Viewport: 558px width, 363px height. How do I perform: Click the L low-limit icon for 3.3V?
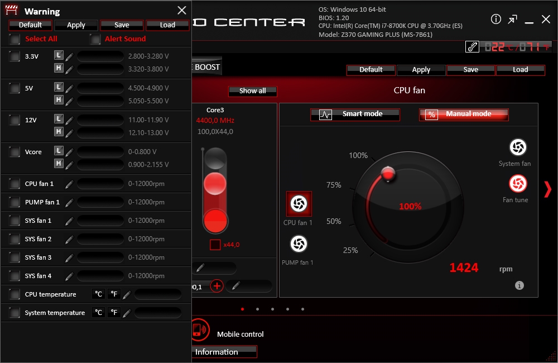click(59, 55)
